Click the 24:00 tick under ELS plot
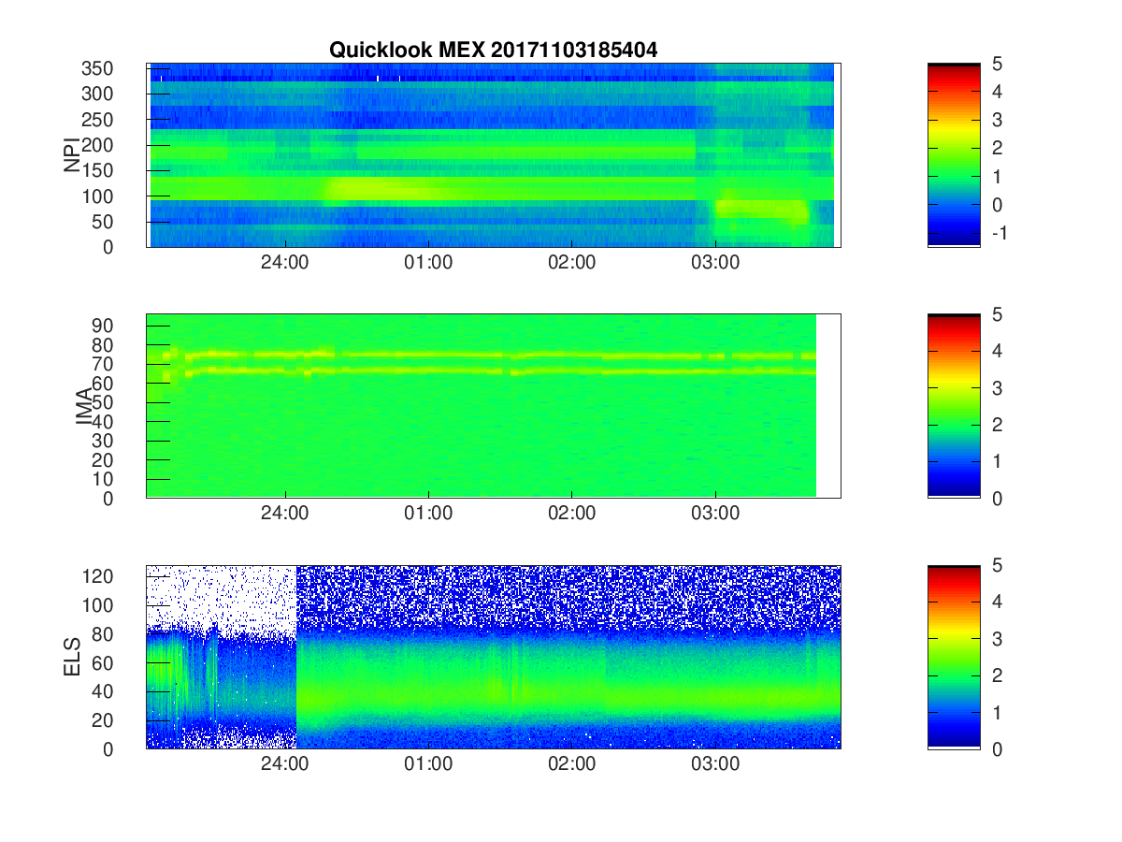The height and width of the screenshot is (842, 1122). (285, 764)
